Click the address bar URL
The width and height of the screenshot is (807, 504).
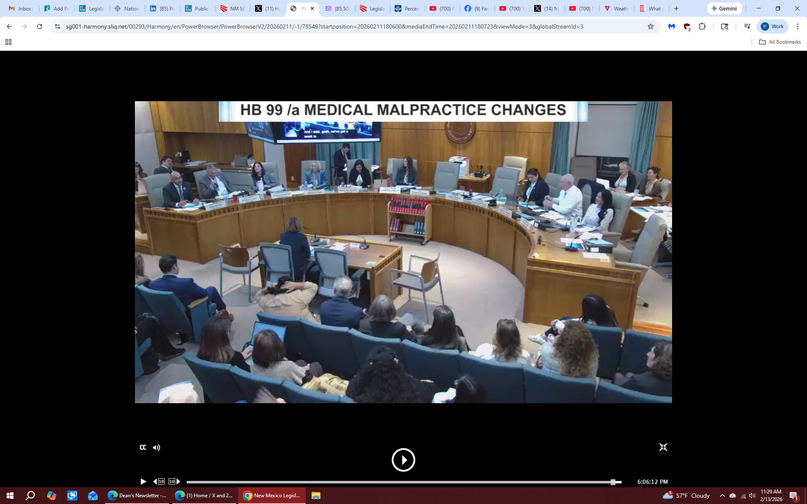pyautogui.click(x=324, y=26)
